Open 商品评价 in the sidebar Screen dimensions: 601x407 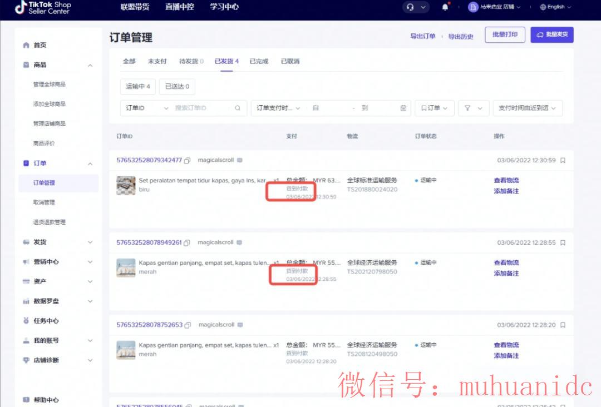pyautogui.click(x=44, y=143)
